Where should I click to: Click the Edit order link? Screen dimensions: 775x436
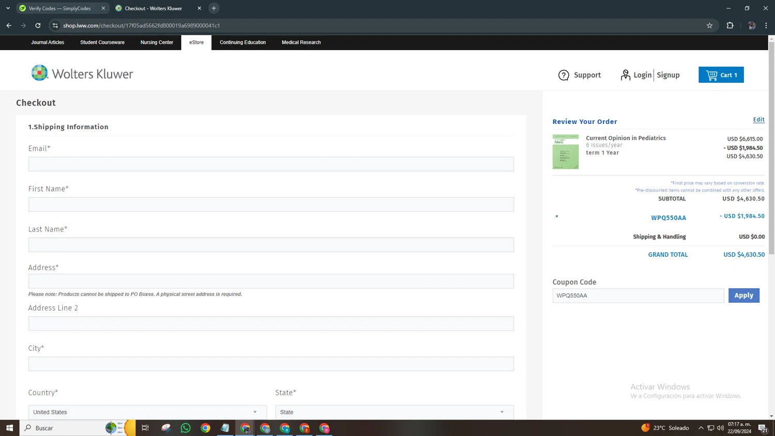coord(758,119)
